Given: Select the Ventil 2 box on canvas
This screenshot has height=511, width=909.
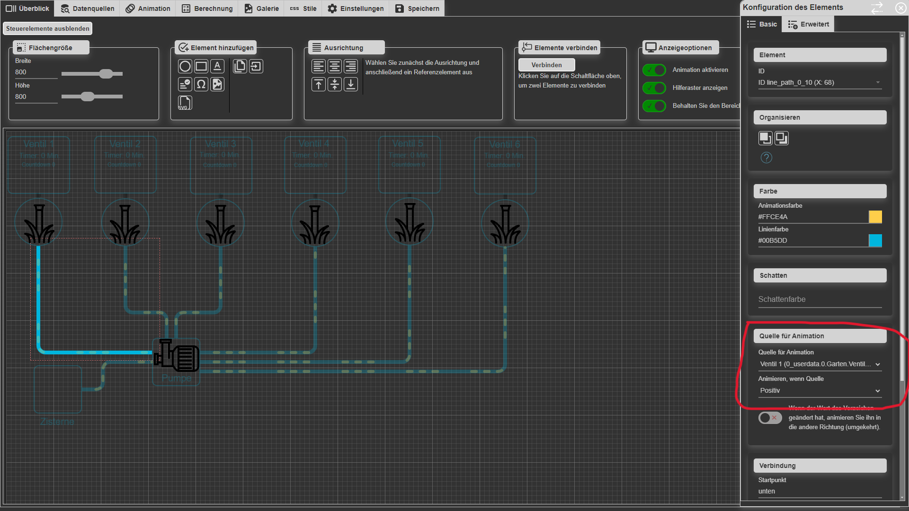Looking at the screenshot, I should coord(125,165).
